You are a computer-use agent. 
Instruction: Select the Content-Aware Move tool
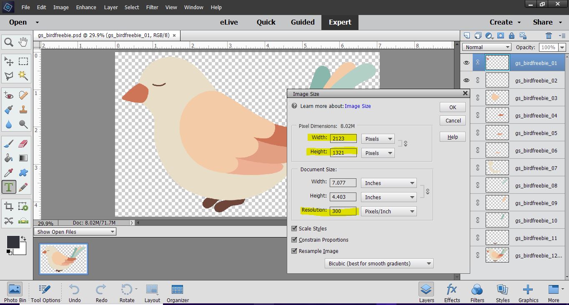coord(9,220)
